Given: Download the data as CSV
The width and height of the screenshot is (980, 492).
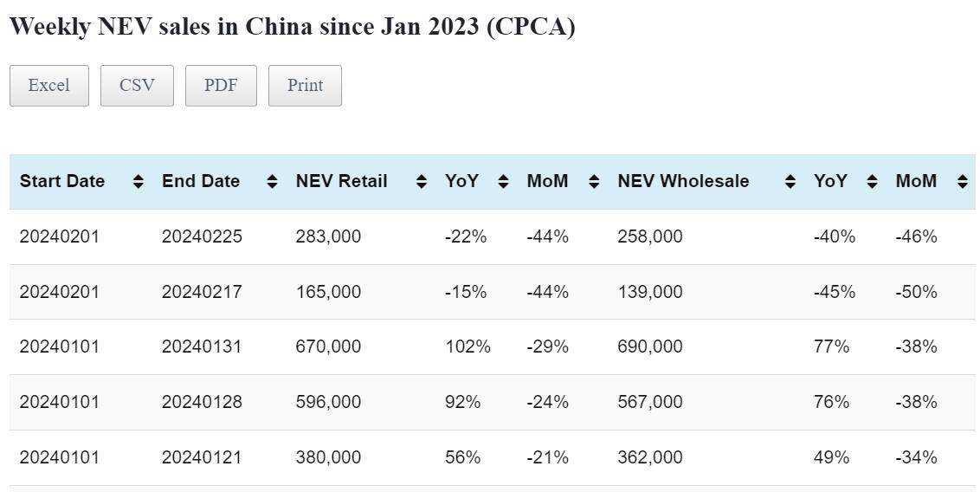Looking at the screenshot, I should tap(137, 86).
